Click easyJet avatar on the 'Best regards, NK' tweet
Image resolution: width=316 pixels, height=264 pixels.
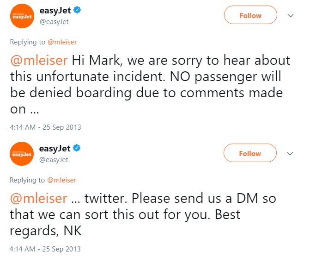(22, 154)
